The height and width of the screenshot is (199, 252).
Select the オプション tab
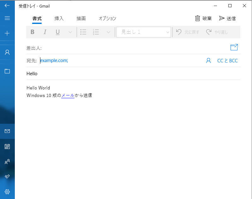tap(107, 19)
